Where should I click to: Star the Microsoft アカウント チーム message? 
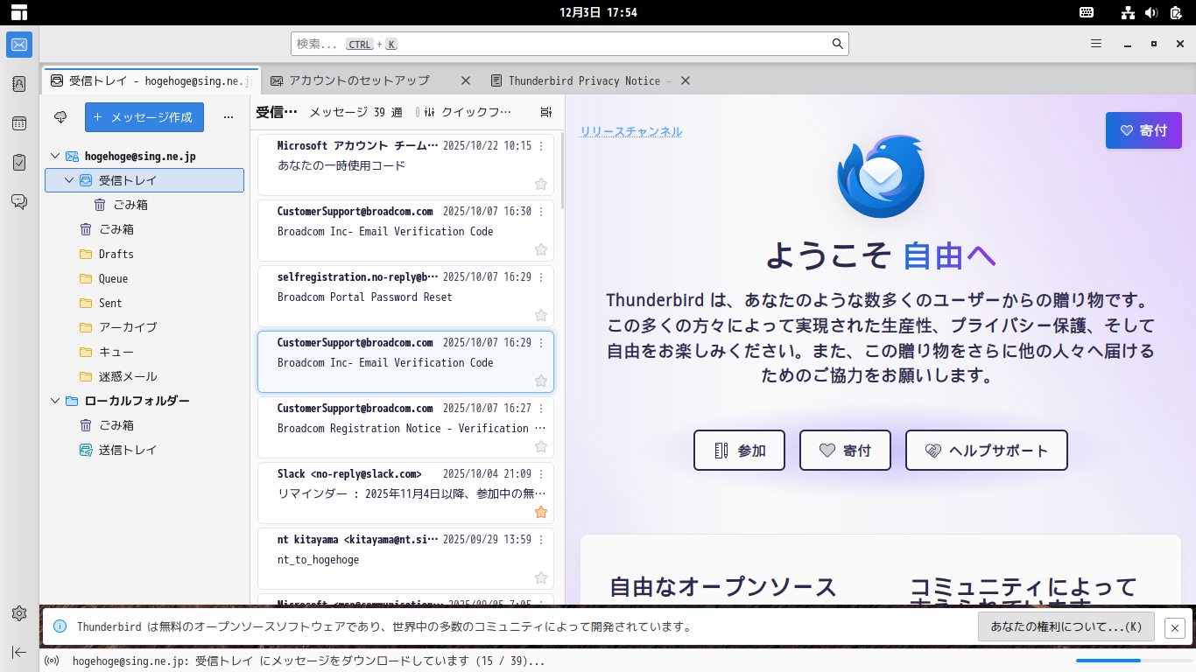click(541, 184)
